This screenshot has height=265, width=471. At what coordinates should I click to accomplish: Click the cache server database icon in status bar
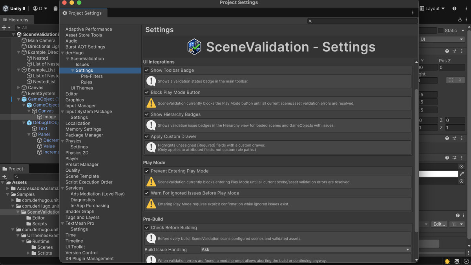[x=457, y=261]
